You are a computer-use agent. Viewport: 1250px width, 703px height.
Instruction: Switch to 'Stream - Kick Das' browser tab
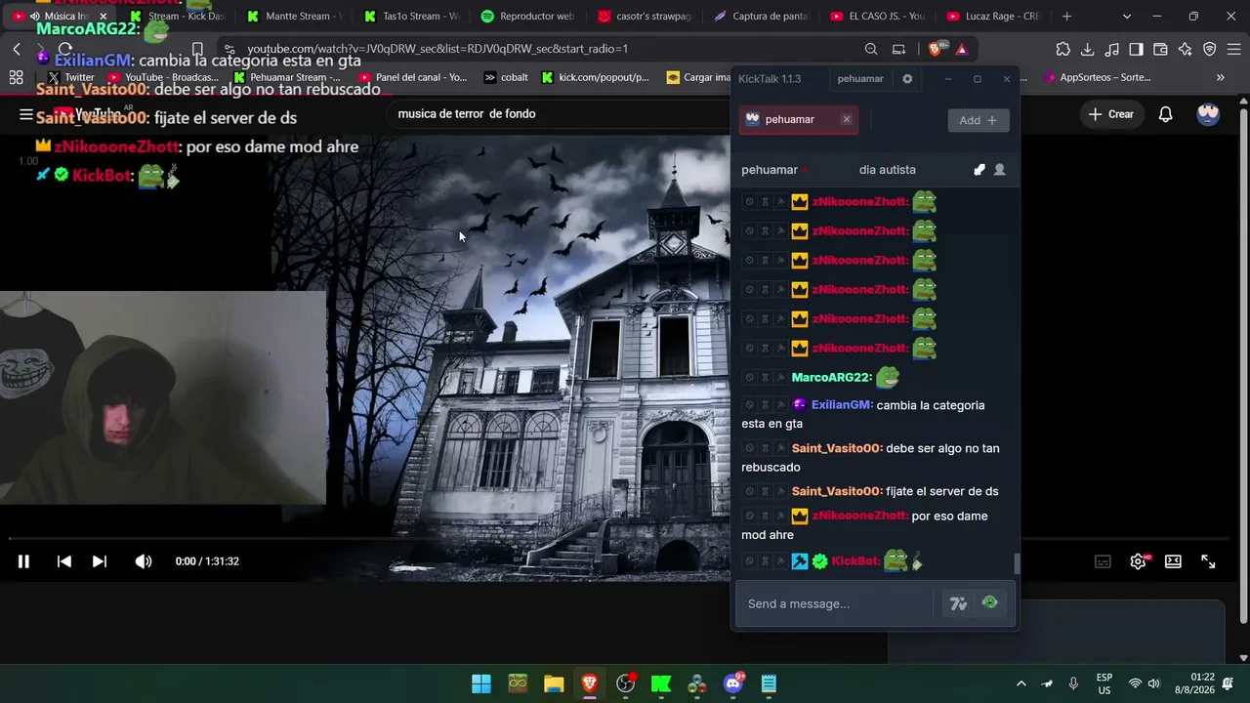[176, 17]
